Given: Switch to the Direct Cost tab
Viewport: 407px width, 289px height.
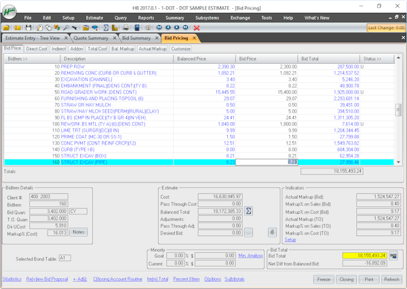Looking at the screenshot, I should (37, 49).
